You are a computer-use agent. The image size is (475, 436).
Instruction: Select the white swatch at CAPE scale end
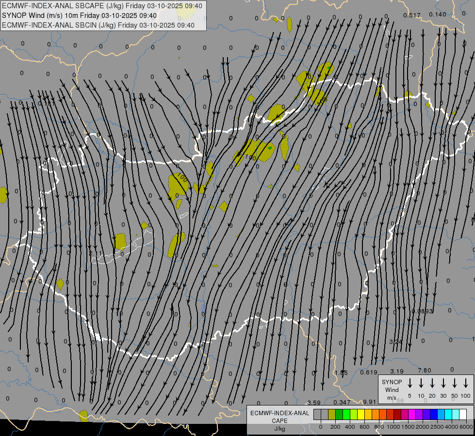coord(463,415)
